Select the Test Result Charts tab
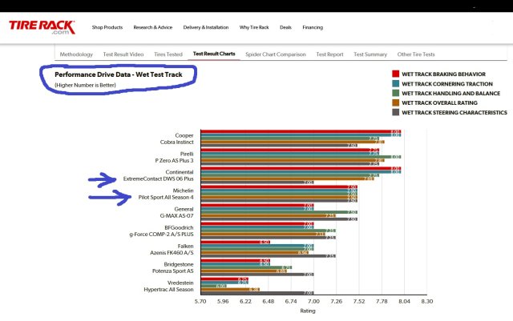This screenshot has width=513, height=321. click(213, 54)
